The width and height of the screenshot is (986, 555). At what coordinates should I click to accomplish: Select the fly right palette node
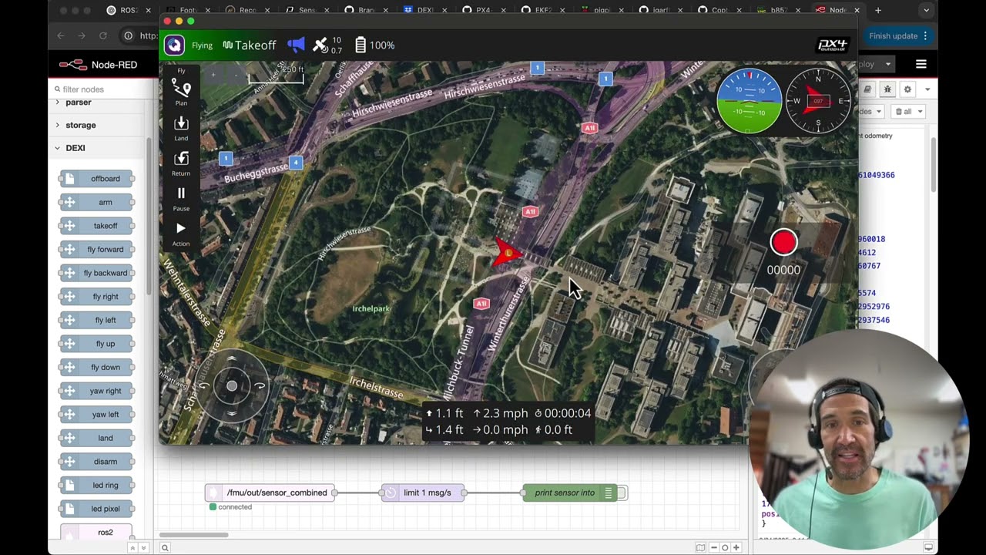click(x=97, y=297)
